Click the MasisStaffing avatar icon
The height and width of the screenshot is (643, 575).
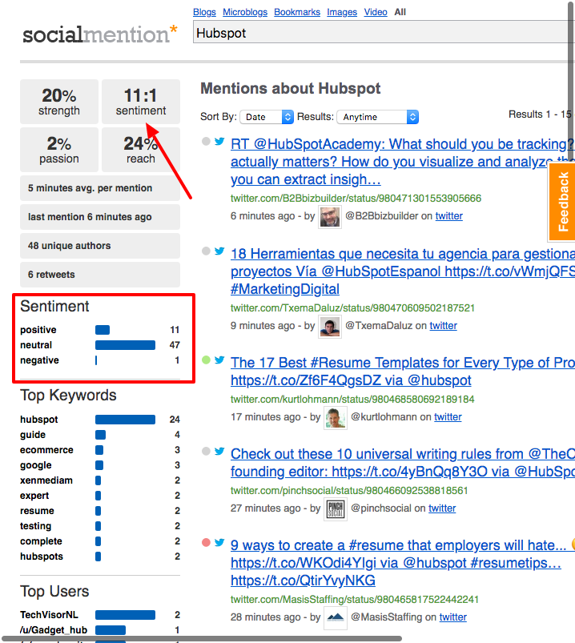[336, 617]
